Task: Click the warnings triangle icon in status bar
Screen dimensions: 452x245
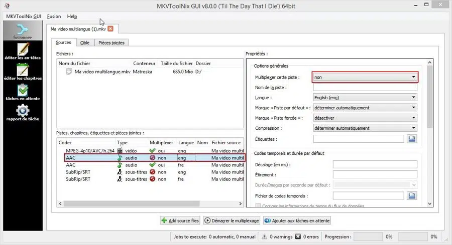Action: coord(264,236)
